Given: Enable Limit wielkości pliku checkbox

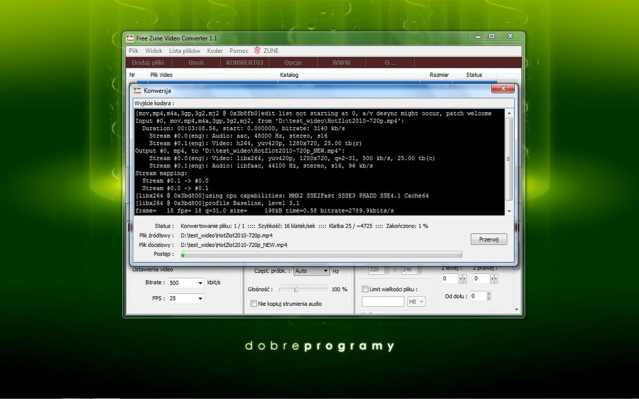Looking at the screenshot, I should [365, 289].
